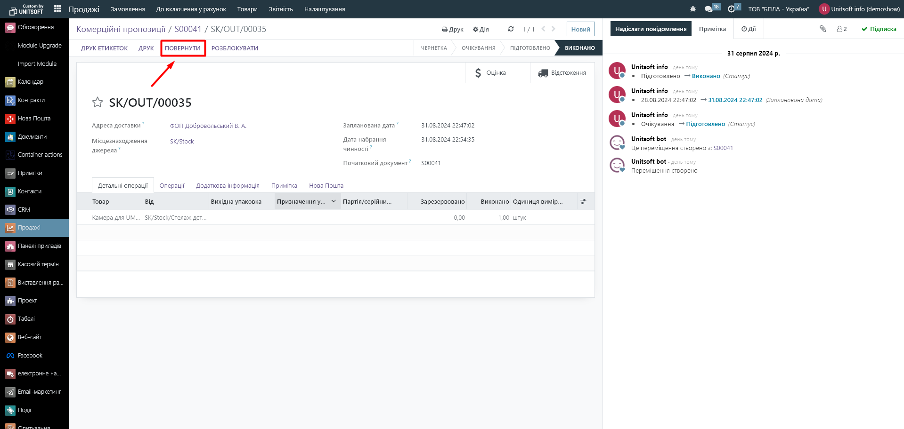Toggle the Підписка follow status
This screenshot has height=429, width=904.
(879, 29)
